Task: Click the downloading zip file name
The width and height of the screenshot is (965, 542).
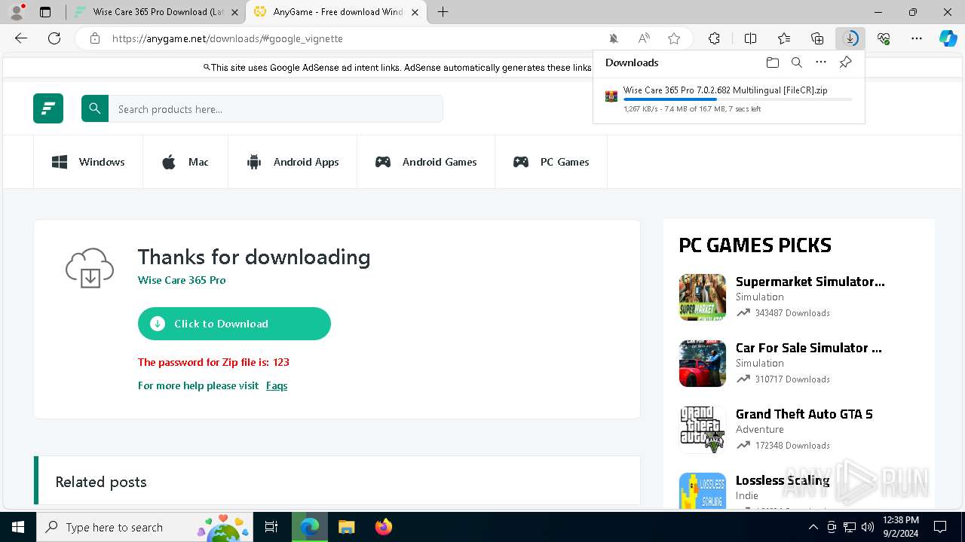Action: [x=725, y=90]
